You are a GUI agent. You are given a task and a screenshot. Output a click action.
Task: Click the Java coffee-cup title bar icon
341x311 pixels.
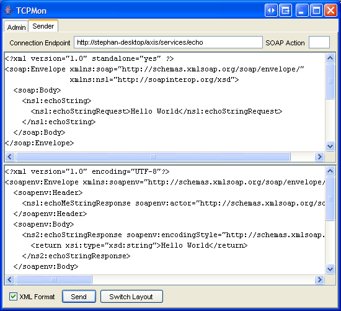tap(9, 11)
